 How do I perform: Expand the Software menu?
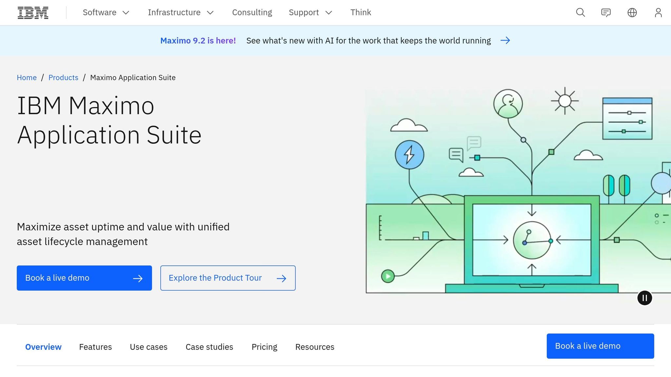tap(106, 12)
